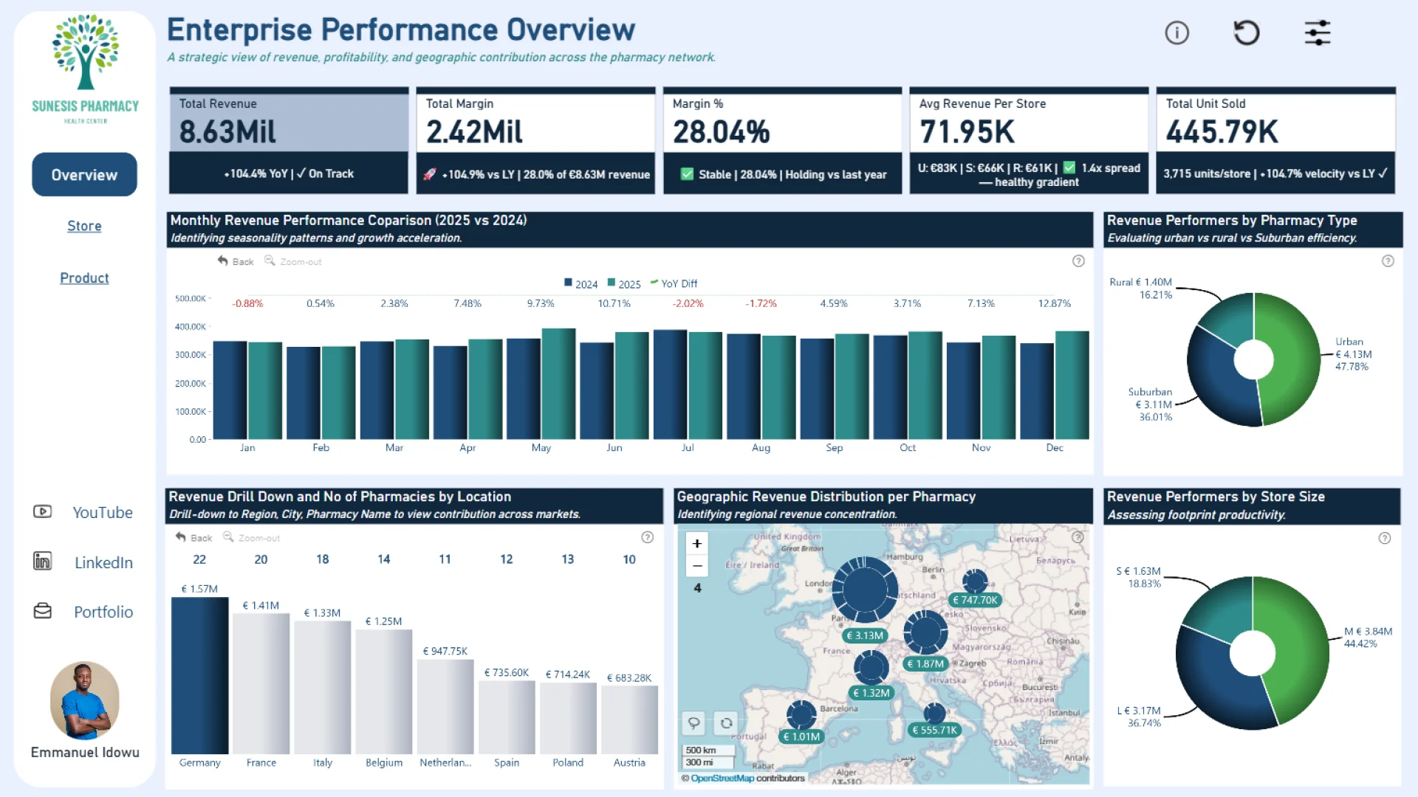The image size is (1418, 797).
Task: Click the info icon in the header
Action: pos(1176,33)
